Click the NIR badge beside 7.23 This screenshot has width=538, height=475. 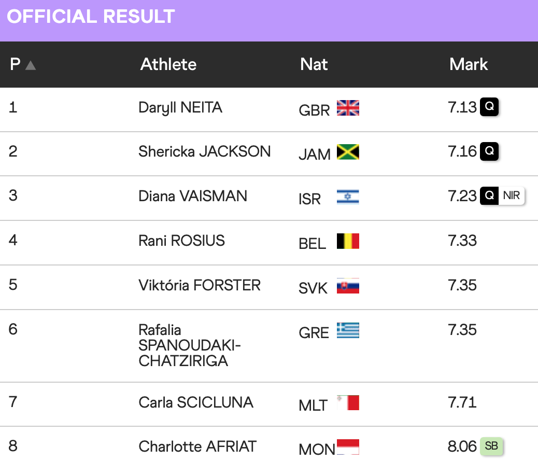(x=511, y=196)
